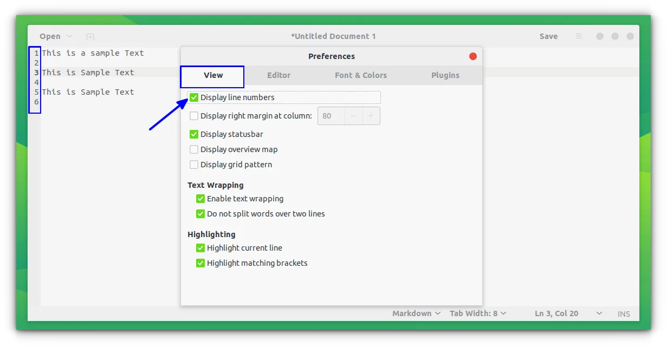Image resolution: width=667 pixels, height=347 pixels.
Task: Turn on Display grid pattern
Action: pos(194,165)
